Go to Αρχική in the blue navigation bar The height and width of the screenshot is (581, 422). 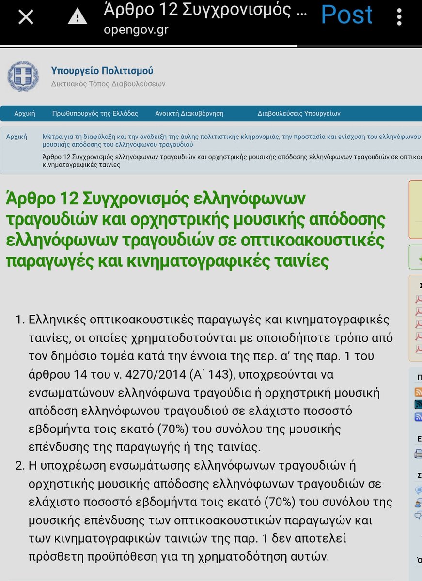(25, 114)
